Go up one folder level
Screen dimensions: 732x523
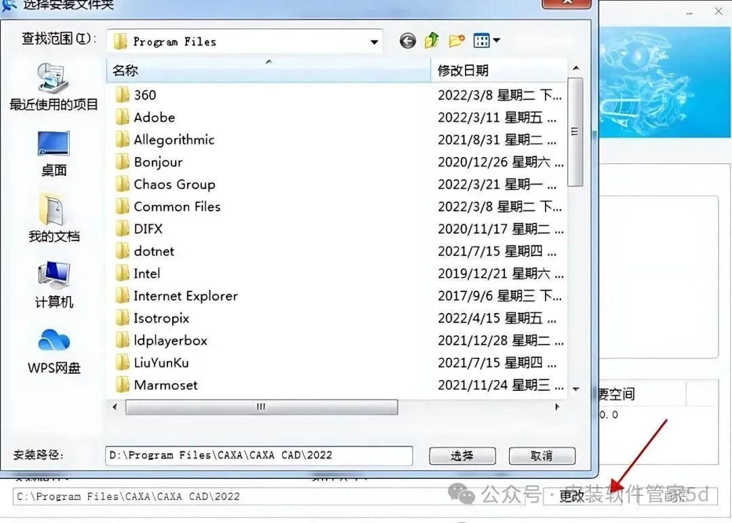tap(432, 41)
